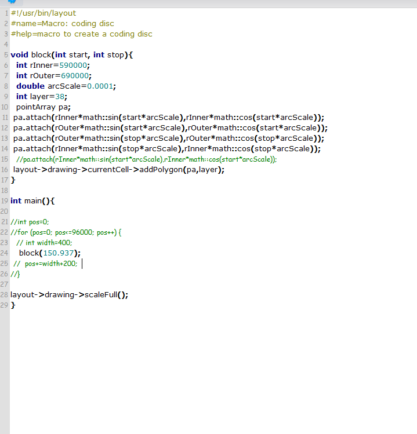Click the 'pointArray pa;' declaration
The image size is (417, 434).
point(43,107)
